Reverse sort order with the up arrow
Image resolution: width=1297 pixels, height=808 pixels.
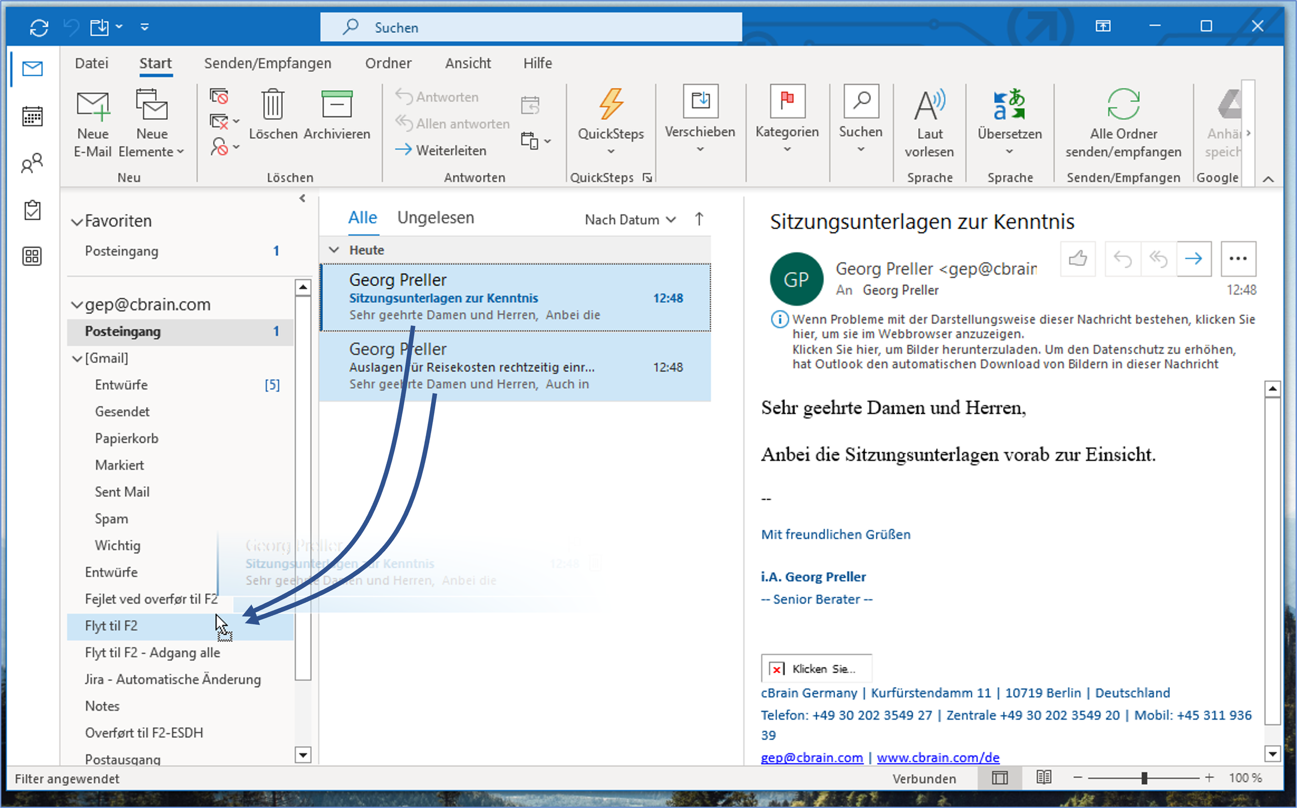(699, 219)
